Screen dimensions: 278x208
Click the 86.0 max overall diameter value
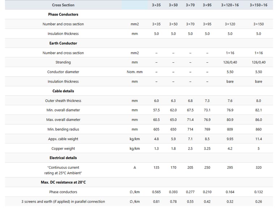pos(258,120)
